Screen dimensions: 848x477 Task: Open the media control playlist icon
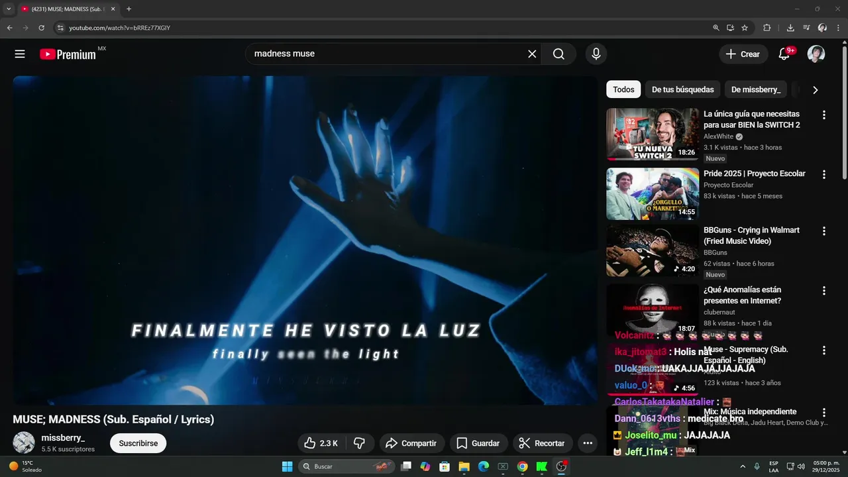click(806, 28)
